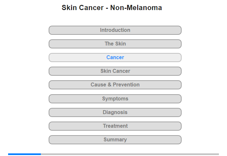Viewport: 227px width, 156px height.
Task: Go to The Skin section
Action: pos(115,44)
